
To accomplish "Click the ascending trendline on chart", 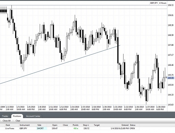I will [x=60, y=65].
